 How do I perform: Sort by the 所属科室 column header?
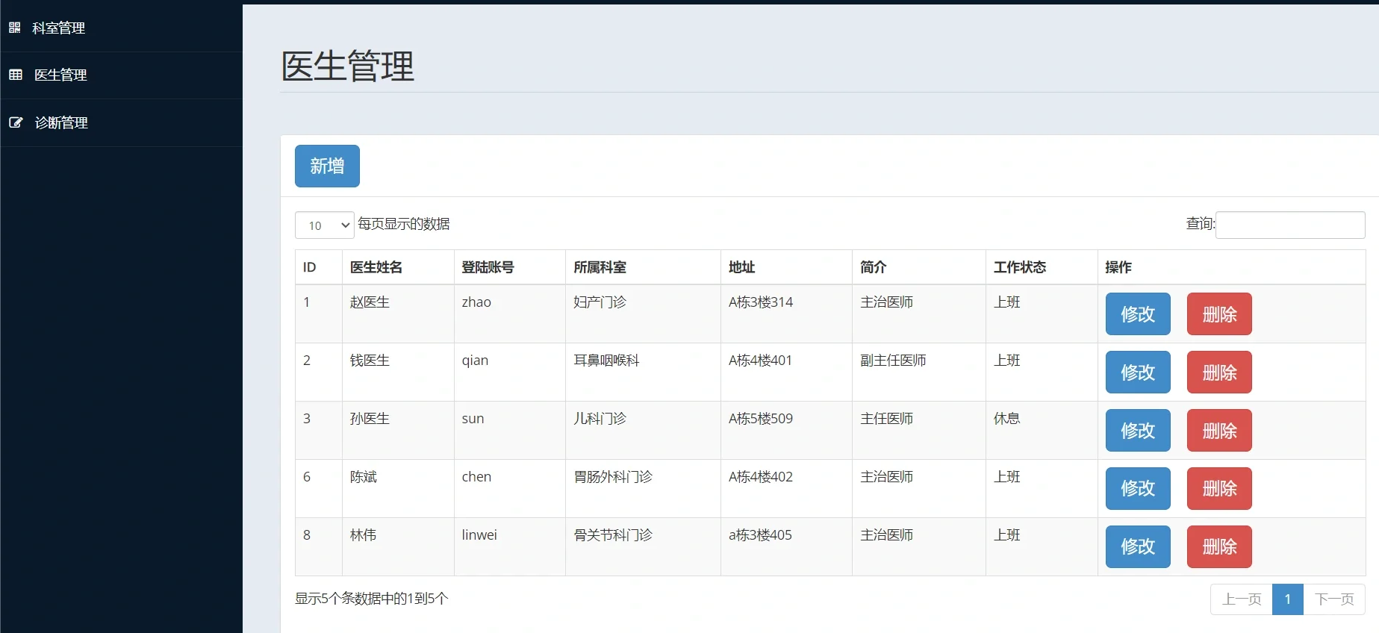tap(643, 267)
